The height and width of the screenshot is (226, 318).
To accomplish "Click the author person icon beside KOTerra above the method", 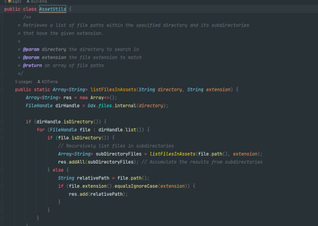I will pos(39,82).
